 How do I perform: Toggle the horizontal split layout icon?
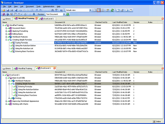click(99, 10)
